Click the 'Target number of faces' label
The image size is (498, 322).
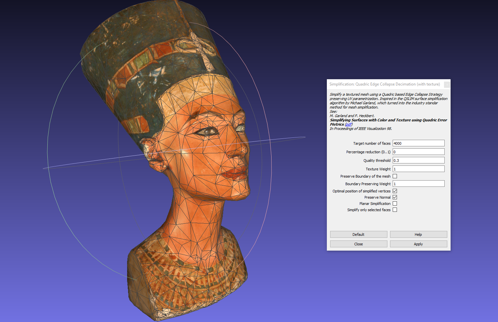click(372, 143)
